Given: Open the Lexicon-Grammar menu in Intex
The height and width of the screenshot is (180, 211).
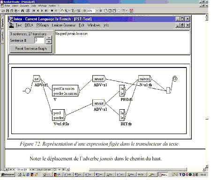Looking at the screenshot, I should (x=64, y=25).
